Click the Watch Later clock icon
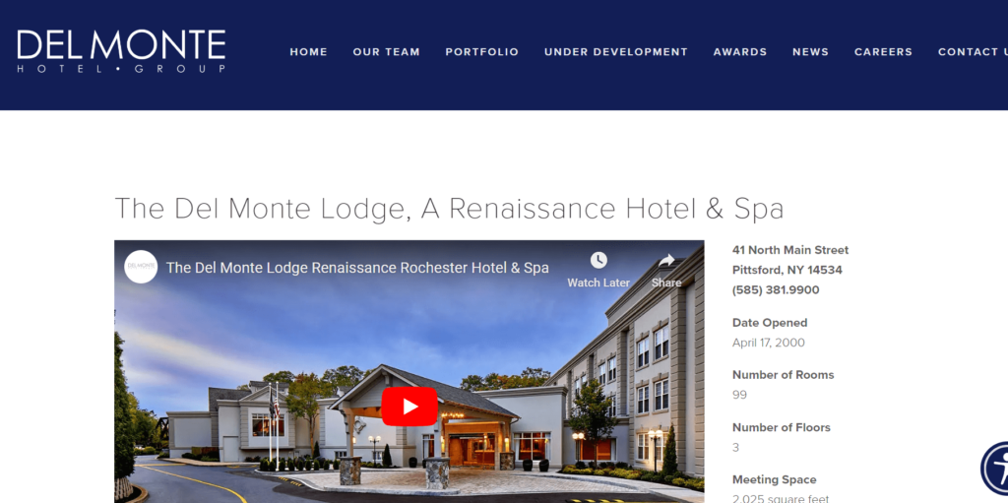 click(x=598, y=261)
